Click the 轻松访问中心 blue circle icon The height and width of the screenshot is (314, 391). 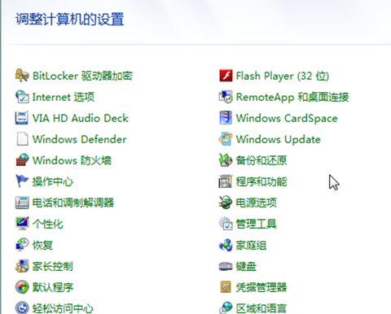(x=22, y=307)
